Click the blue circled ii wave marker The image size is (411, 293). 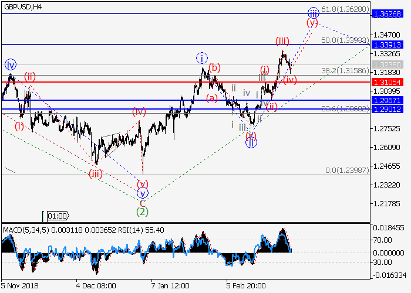point(251,142)
